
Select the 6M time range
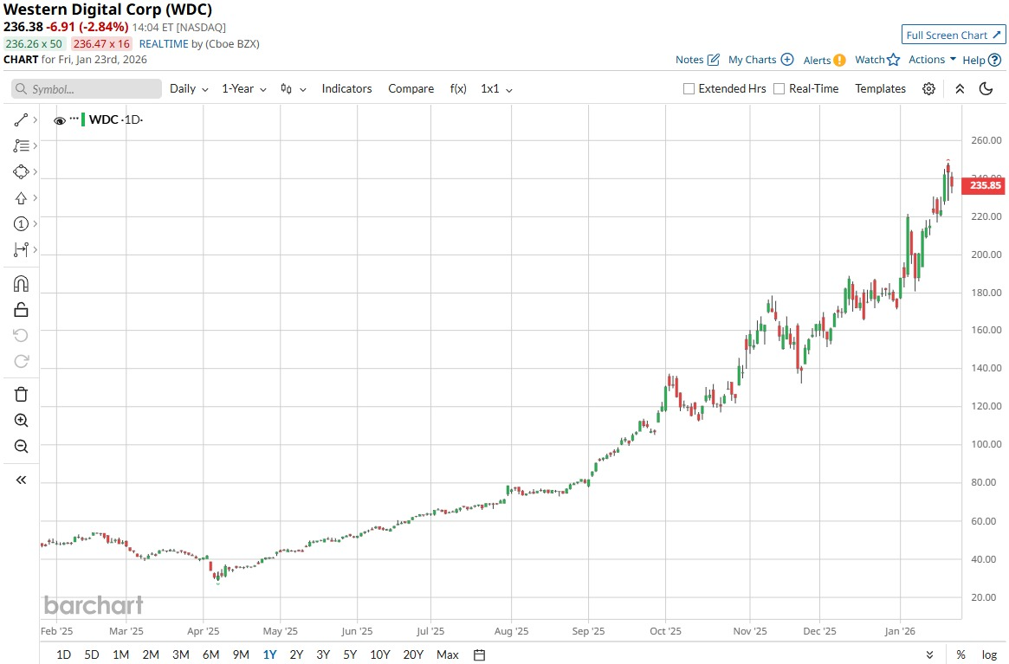click(x=211, y=655)
